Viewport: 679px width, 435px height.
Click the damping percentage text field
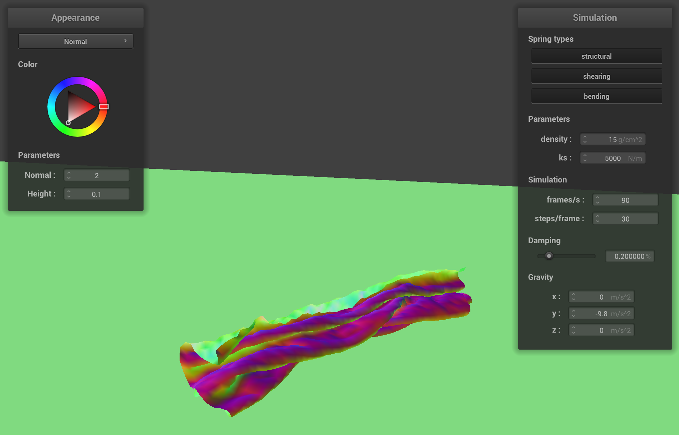[630, 256]
